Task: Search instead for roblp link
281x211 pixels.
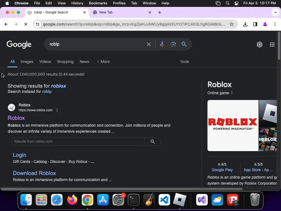Action: click(47, 91)
